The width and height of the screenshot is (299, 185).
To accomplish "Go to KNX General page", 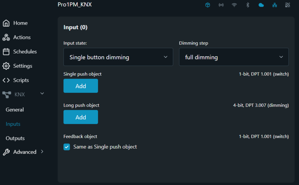I will click(x=15, y=110).
